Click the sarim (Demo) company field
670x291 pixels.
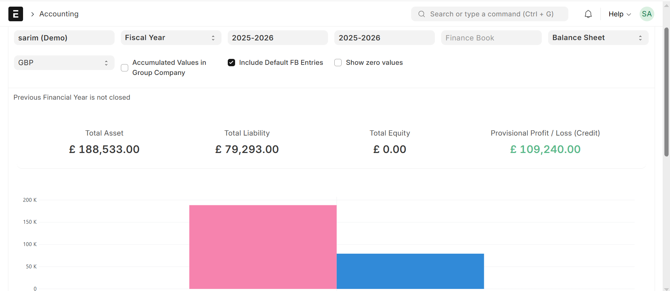pos(64,38)
